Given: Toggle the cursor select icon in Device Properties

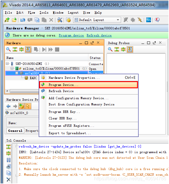Looking at the screenshot, I should coord(28,106).
